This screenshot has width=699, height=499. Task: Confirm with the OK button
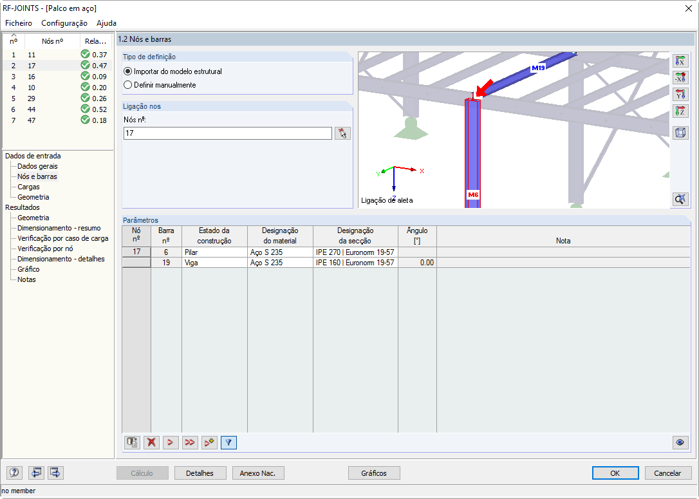click(615, 473)
